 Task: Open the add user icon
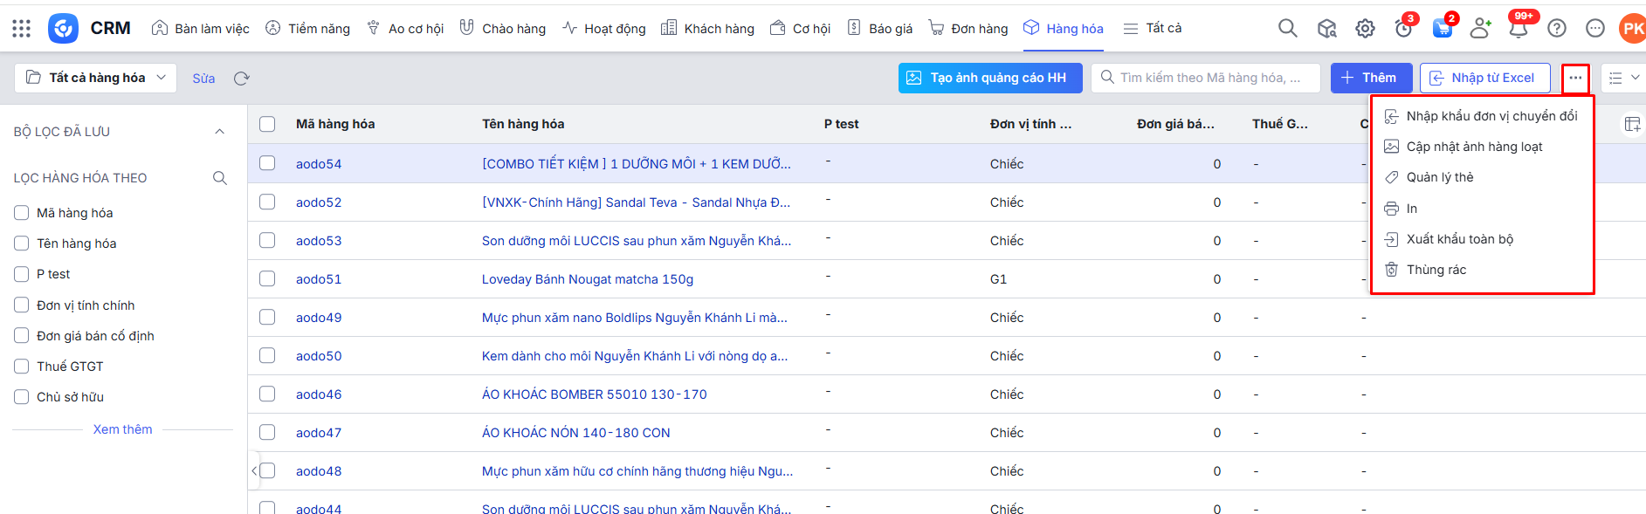point(1480,29)
